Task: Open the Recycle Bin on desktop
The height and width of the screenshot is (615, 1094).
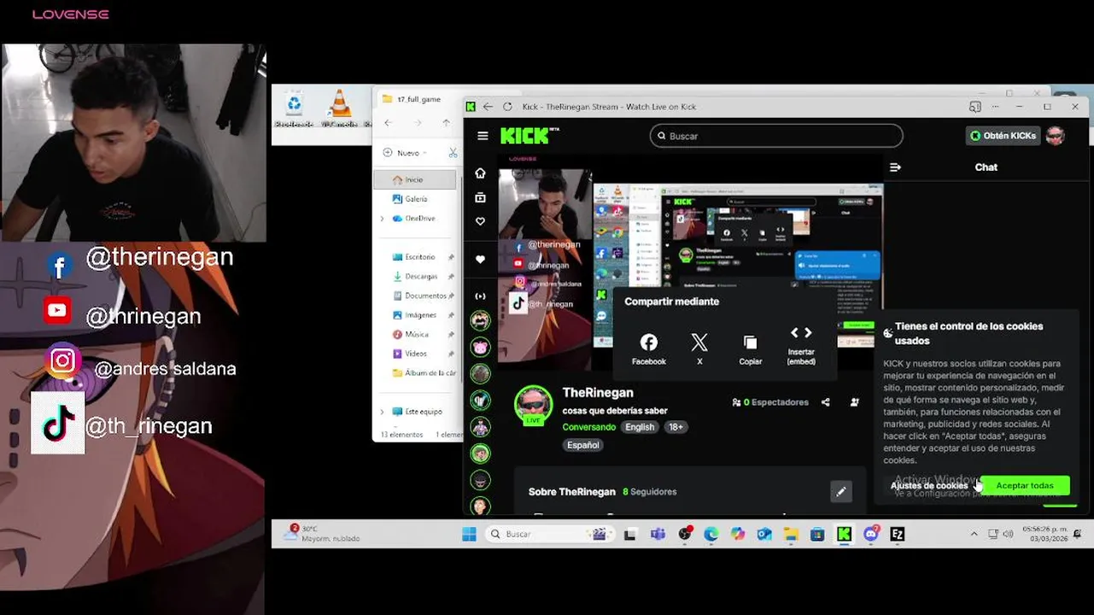Action: click(295, 108)
